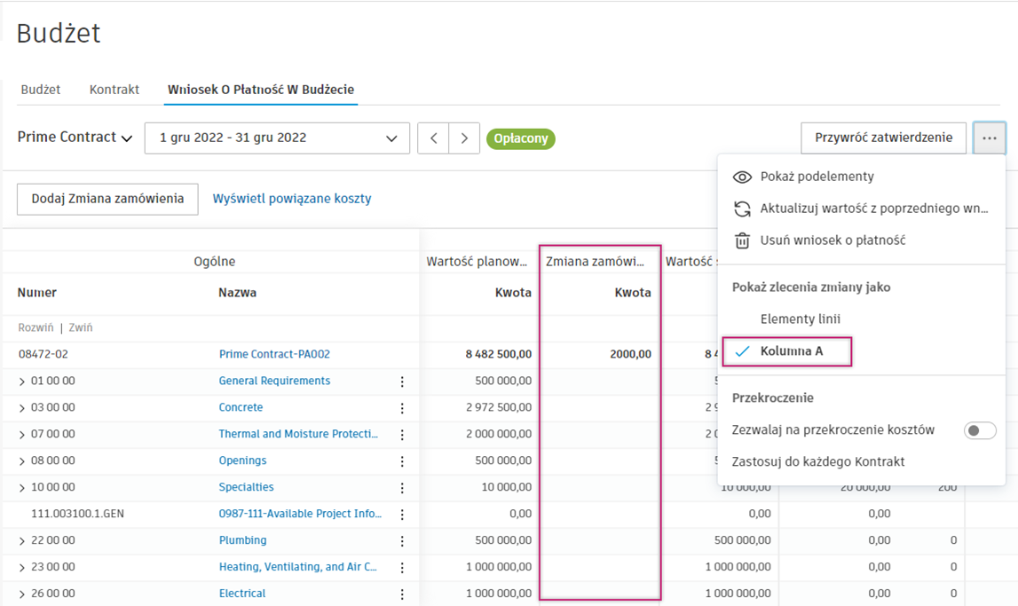Viewport: 1018px width, 606px height.
Task: Switch to the Budżet tab
Action: [x=41, y=90]
